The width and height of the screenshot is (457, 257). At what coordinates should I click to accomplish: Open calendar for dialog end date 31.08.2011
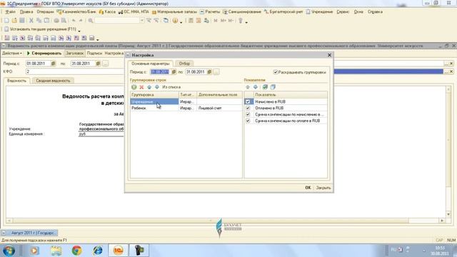click(x=209, y=72)
